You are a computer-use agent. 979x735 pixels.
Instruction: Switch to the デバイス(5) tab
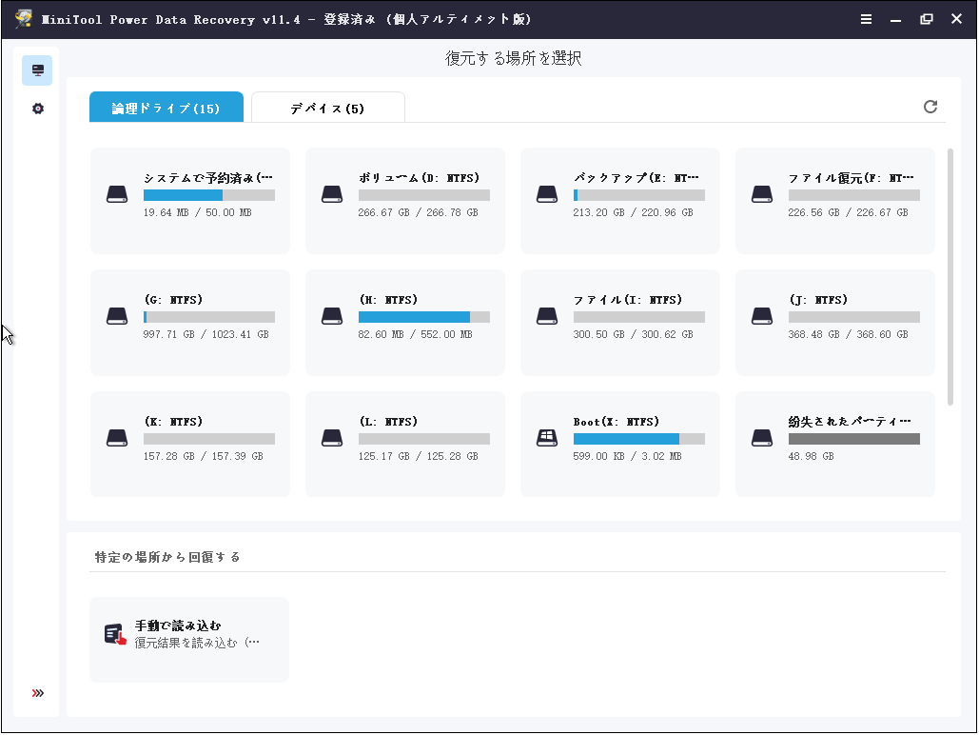pos(327,107)
